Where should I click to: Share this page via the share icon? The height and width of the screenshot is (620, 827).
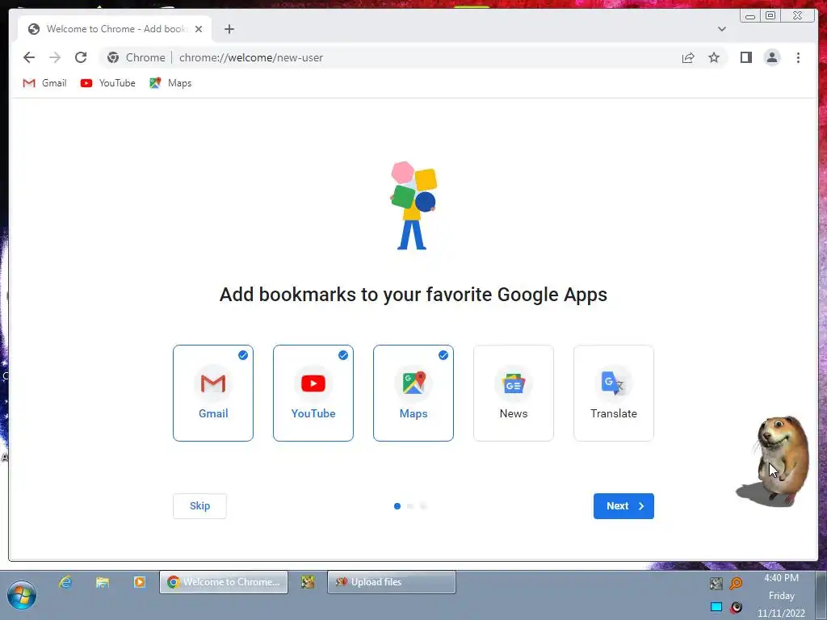coord(688,57)
